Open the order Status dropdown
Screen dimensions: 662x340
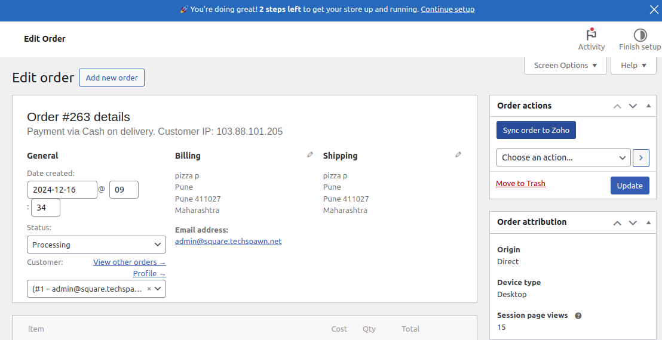click(x=96, y=245)
